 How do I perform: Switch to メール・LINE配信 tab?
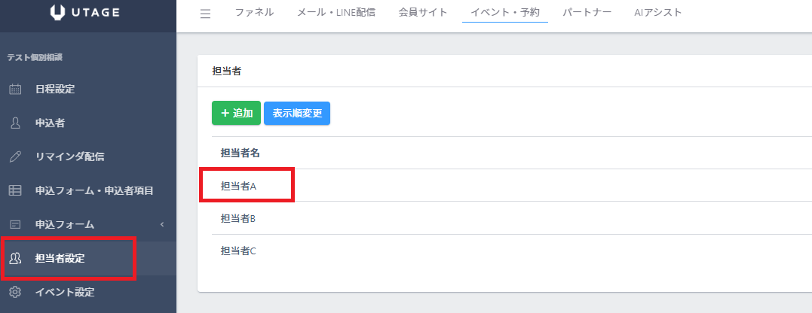[336, 13]
